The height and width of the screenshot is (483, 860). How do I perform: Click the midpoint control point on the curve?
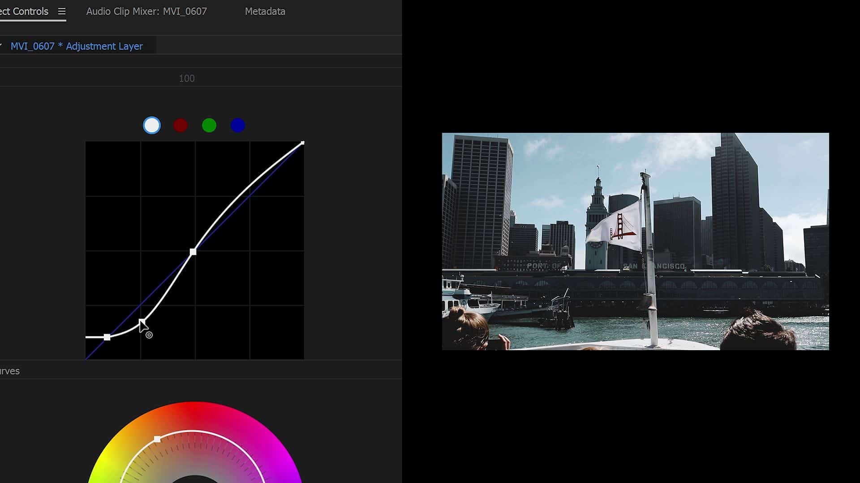click(193, 252)
